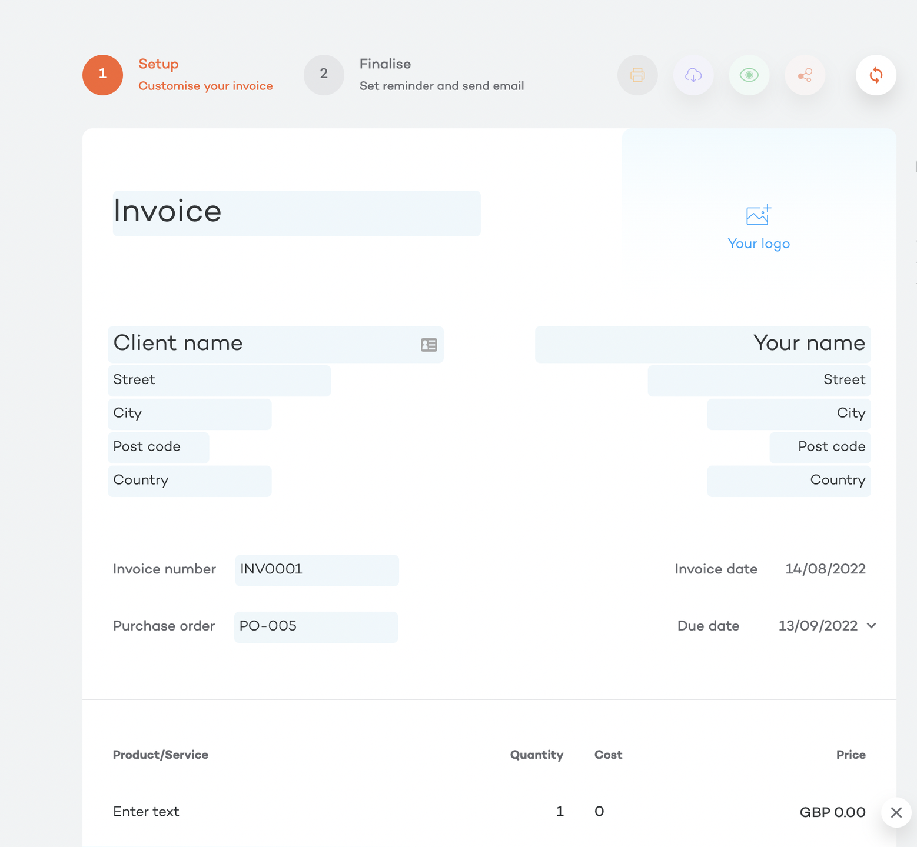Select the Setup step
This screenshot has height=847, width=917.
tap(103, 75)
